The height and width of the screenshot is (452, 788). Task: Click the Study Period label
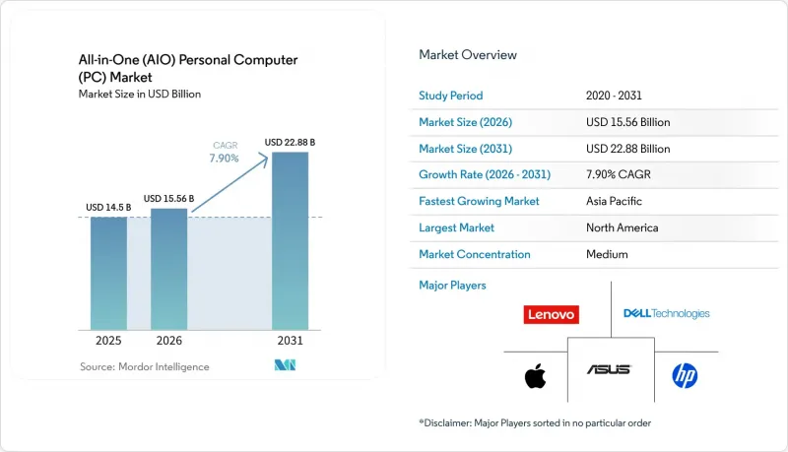[x=451, y=96]
